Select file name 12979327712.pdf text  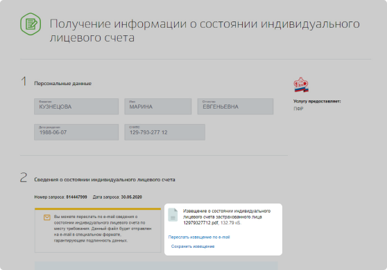pyautogui.click(x=200, y=223)
